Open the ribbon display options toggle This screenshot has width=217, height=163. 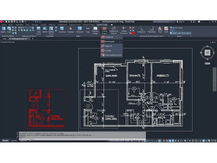(112, 25)
